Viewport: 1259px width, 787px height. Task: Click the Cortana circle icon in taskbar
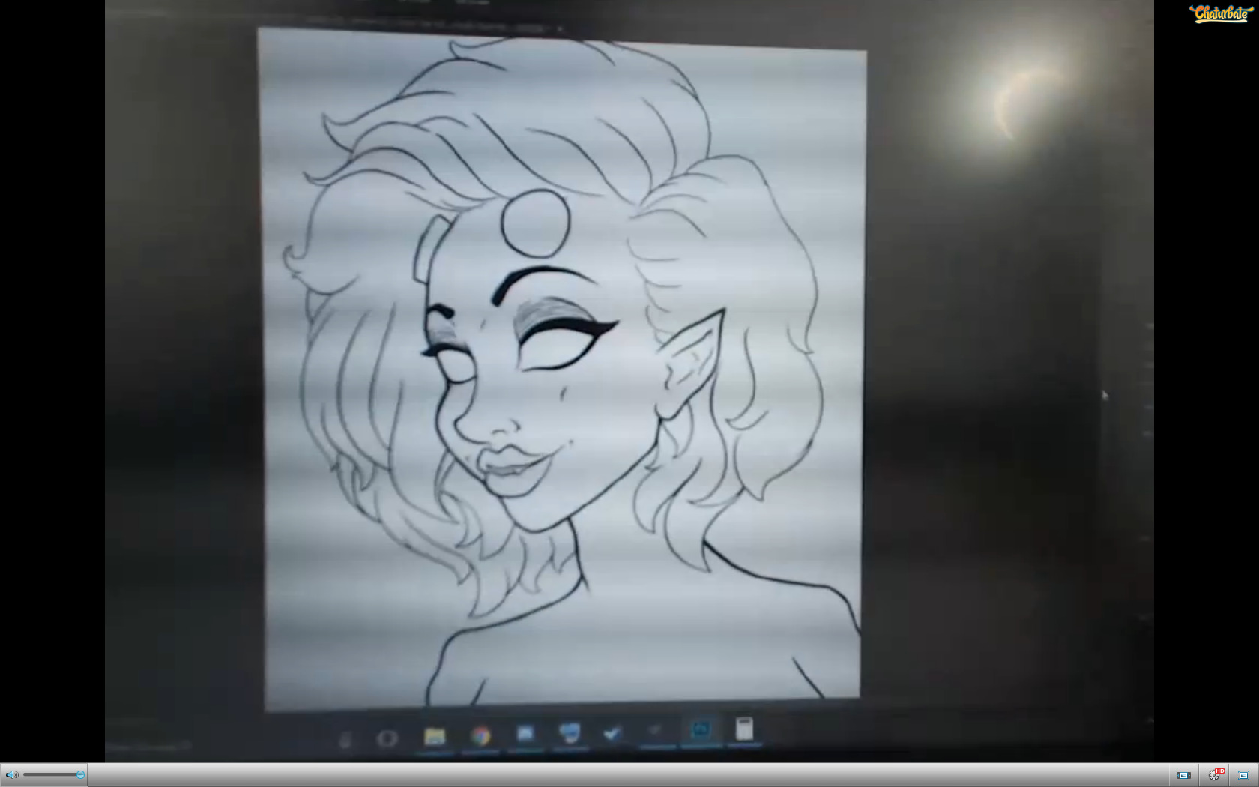tap(387, 738)
